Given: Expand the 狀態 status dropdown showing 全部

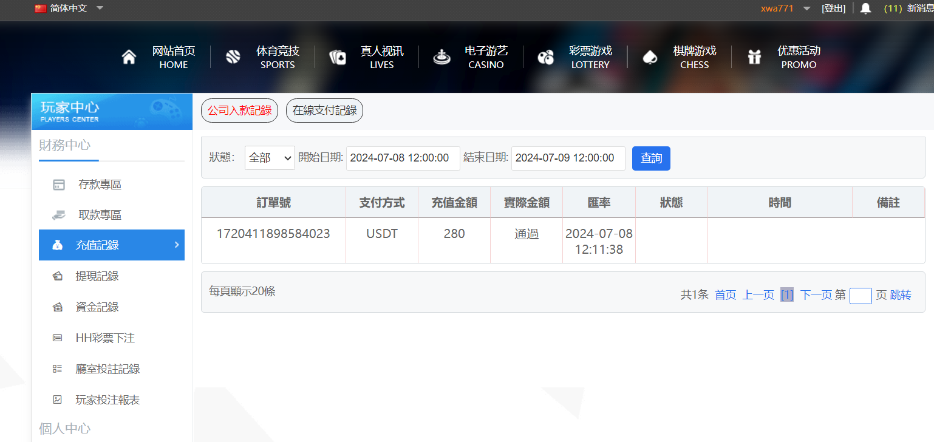Looking at the screenshot, I should pyautogui.click(x=269, y=158).
